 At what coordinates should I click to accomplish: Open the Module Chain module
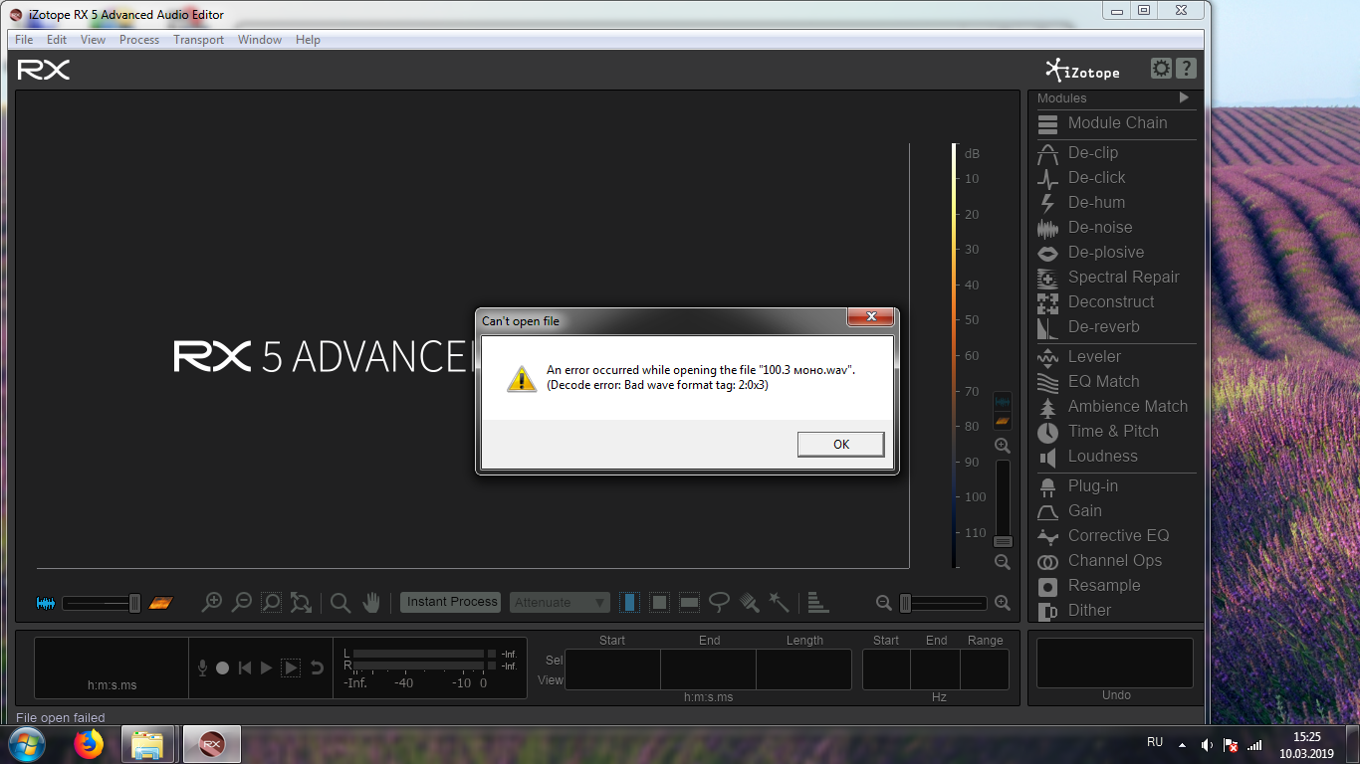click(1115, 123)
